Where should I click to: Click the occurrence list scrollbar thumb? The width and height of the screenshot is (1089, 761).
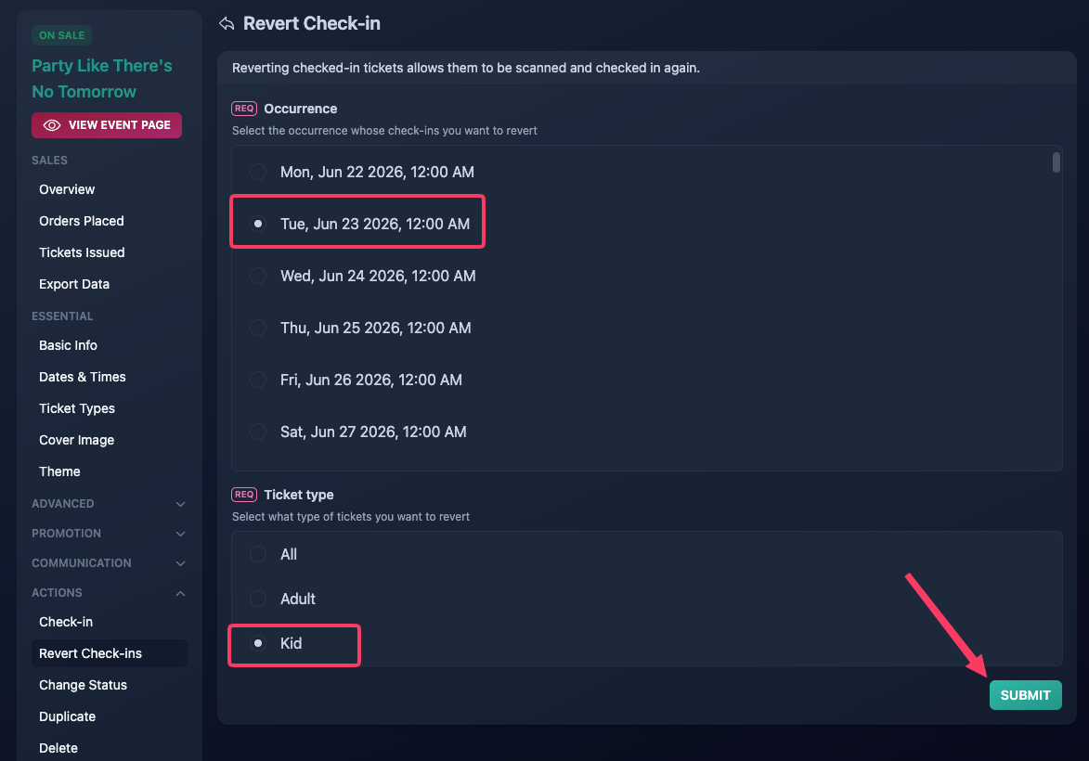coord(1056,162)
